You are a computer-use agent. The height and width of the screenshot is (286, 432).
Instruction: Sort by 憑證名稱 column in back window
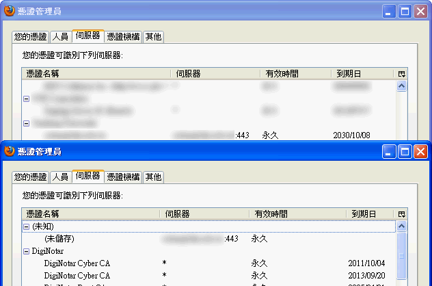(96, 74)
